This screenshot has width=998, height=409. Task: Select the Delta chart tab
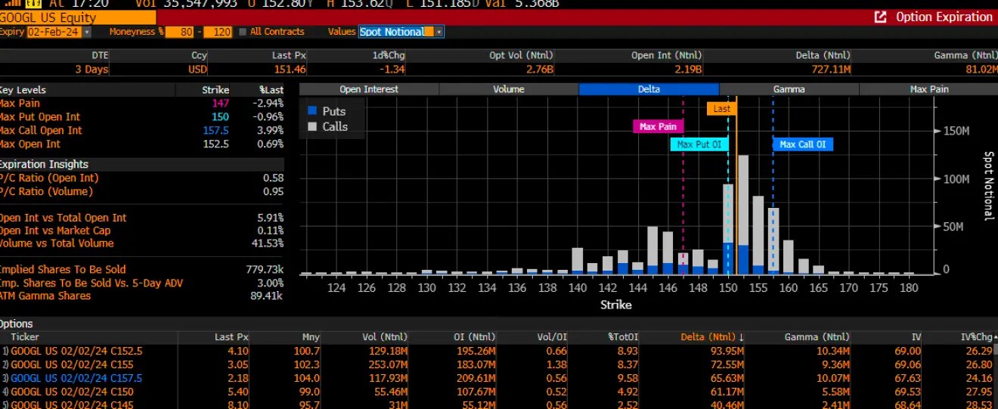click(x=649, y=89)
